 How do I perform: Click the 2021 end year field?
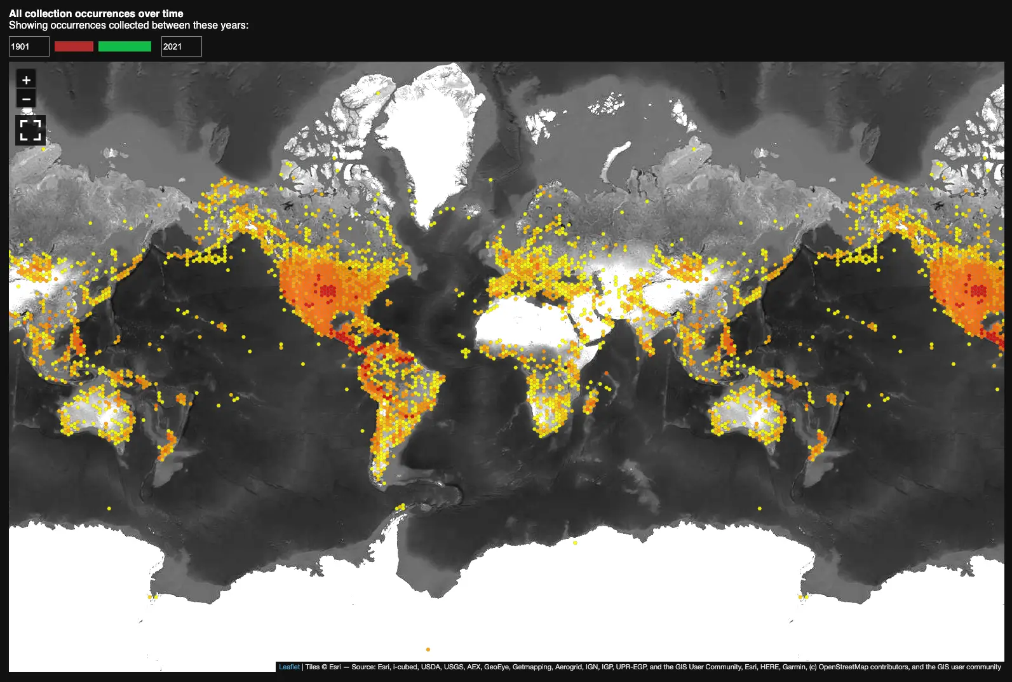[181, 46]
